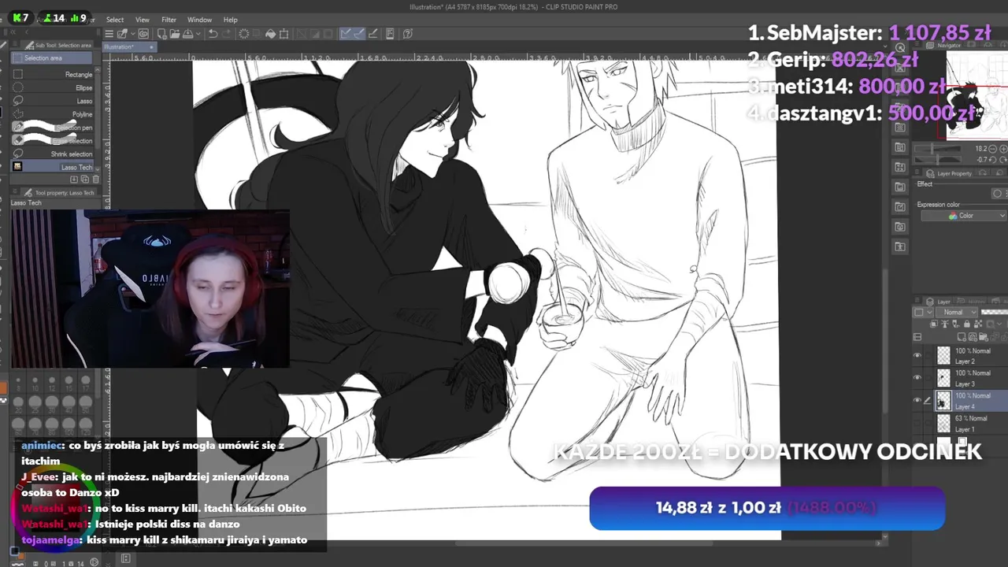This screenshot has width=1008, height=567.
Task: Switch to the Illustration* canvas tab
Action: point(131,46)
